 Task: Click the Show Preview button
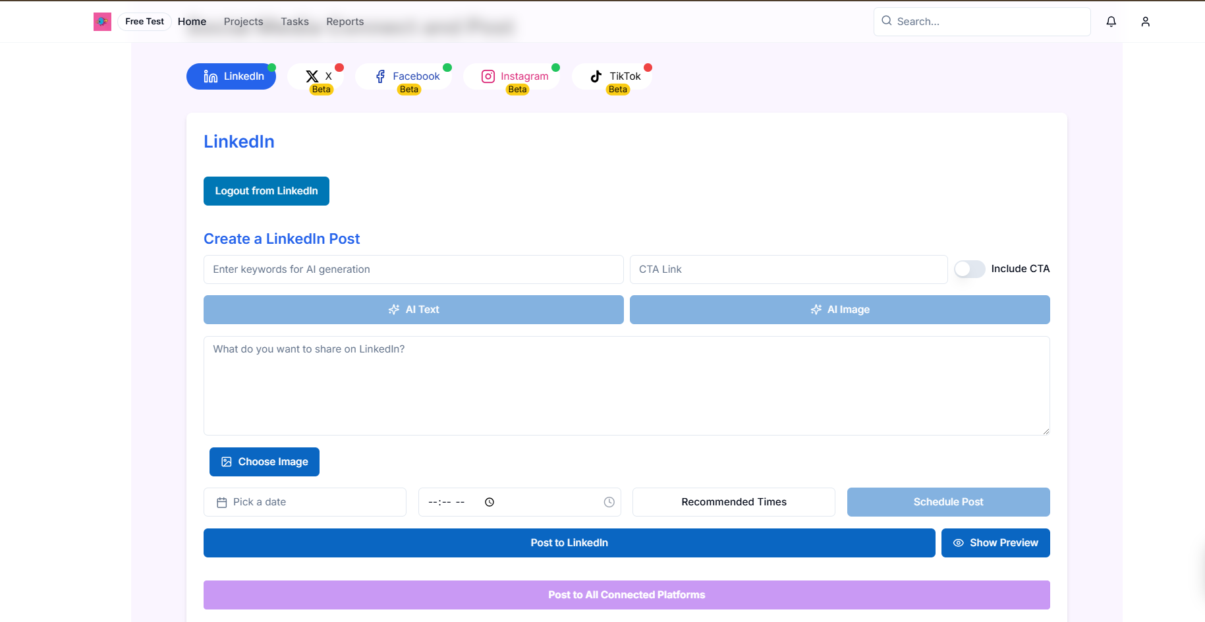995,543
